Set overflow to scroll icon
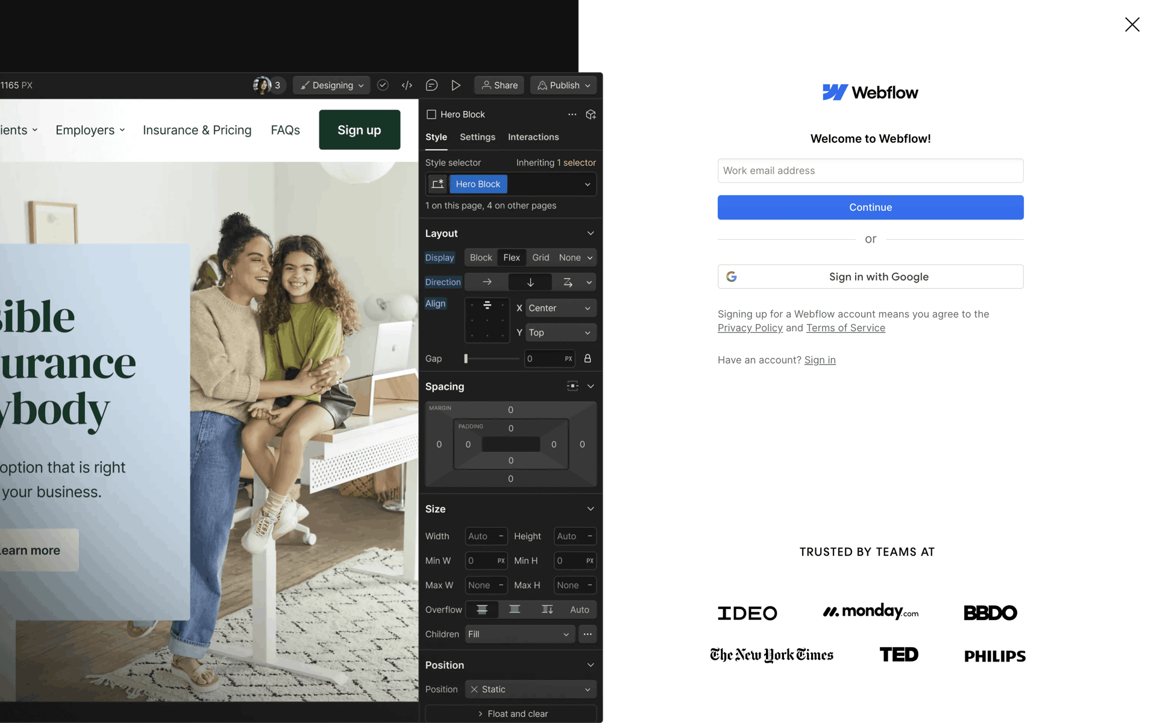This screenshot has width=1157, height=723. (x=547, y=610)
